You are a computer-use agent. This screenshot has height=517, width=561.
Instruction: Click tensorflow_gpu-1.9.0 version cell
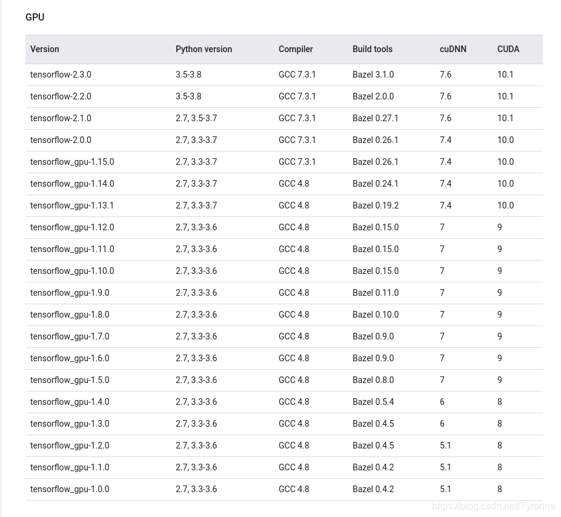click(x=70, y=293)
